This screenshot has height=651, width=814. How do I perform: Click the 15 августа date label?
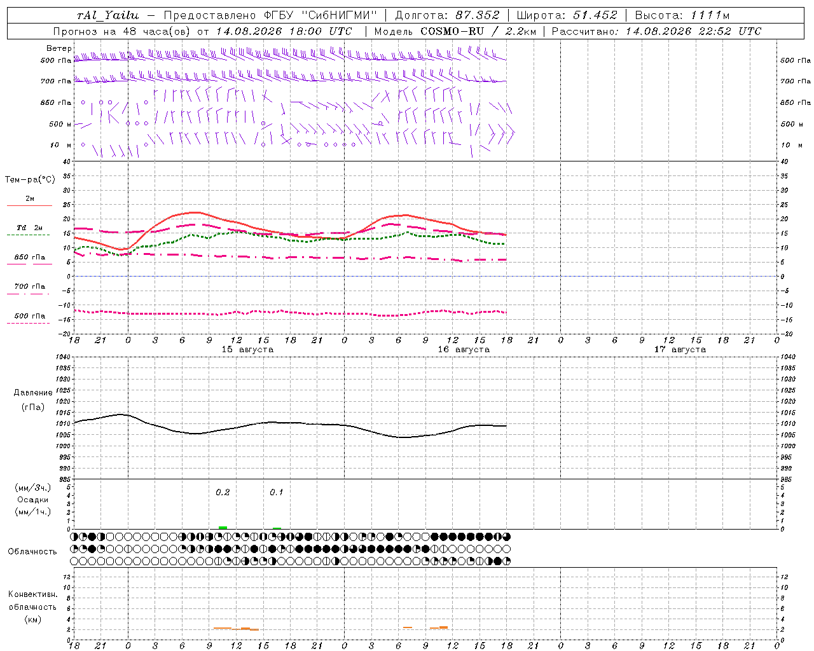[x=247, y=350]
